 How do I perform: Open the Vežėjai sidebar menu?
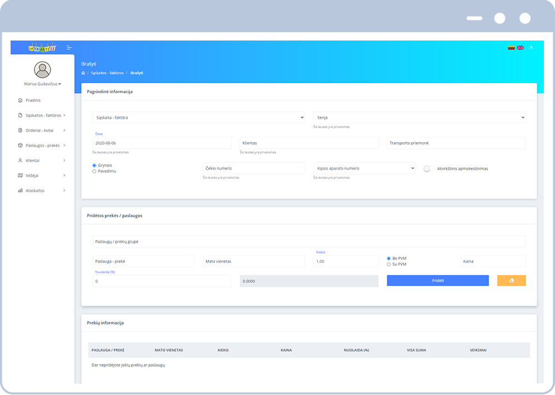pyautogui.click(x=42, y=175)
